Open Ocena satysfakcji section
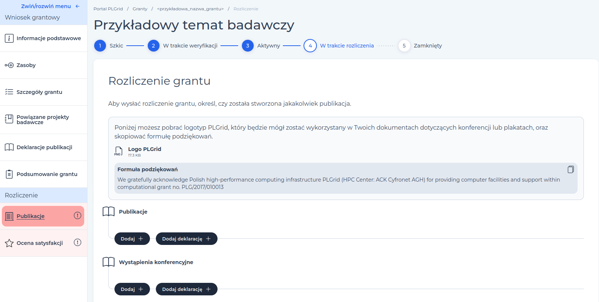 [44, 243]
